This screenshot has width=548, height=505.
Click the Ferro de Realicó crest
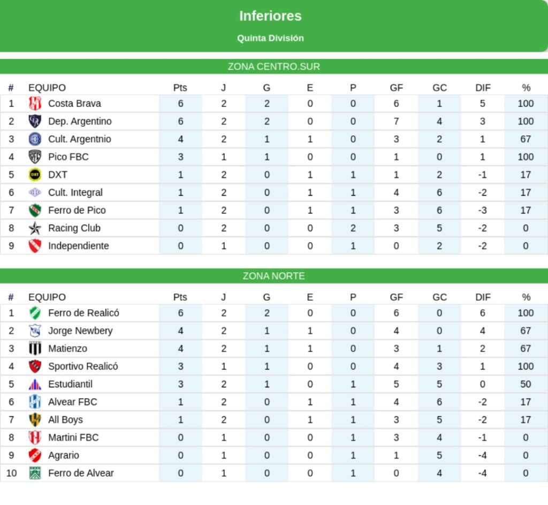(x=35, y=313)
